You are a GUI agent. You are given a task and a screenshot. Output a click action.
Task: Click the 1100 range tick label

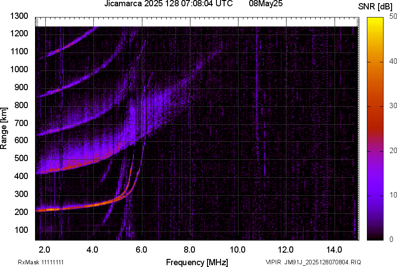[19, 51]
